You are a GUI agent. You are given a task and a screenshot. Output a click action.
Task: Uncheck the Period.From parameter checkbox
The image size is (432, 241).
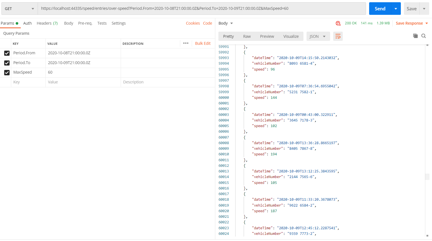[7, 53]
